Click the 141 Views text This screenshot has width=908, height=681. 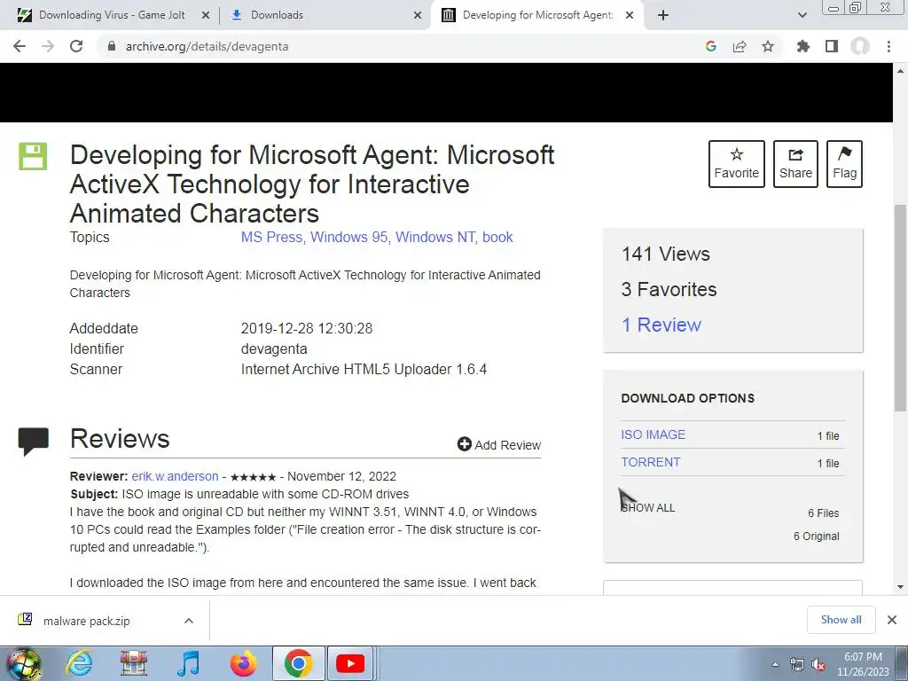tap(665, 254)
